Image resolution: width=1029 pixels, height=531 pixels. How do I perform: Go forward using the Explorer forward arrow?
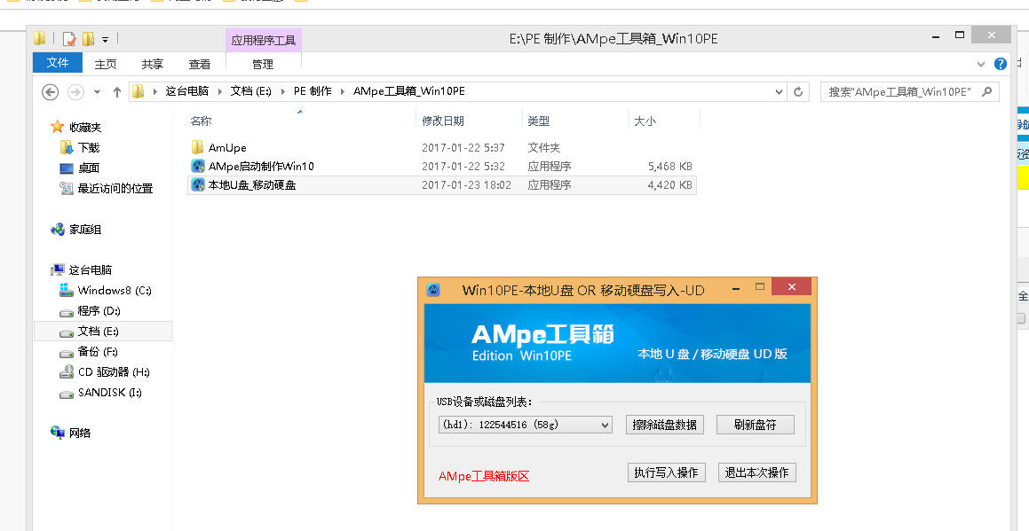tap(75, 92)
